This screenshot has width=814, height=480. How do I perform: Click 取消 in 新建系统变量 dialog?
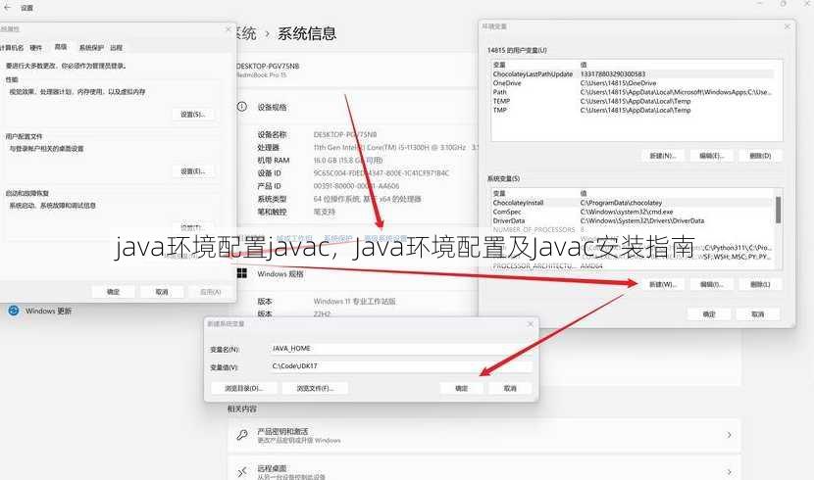[x=510, y=388]
